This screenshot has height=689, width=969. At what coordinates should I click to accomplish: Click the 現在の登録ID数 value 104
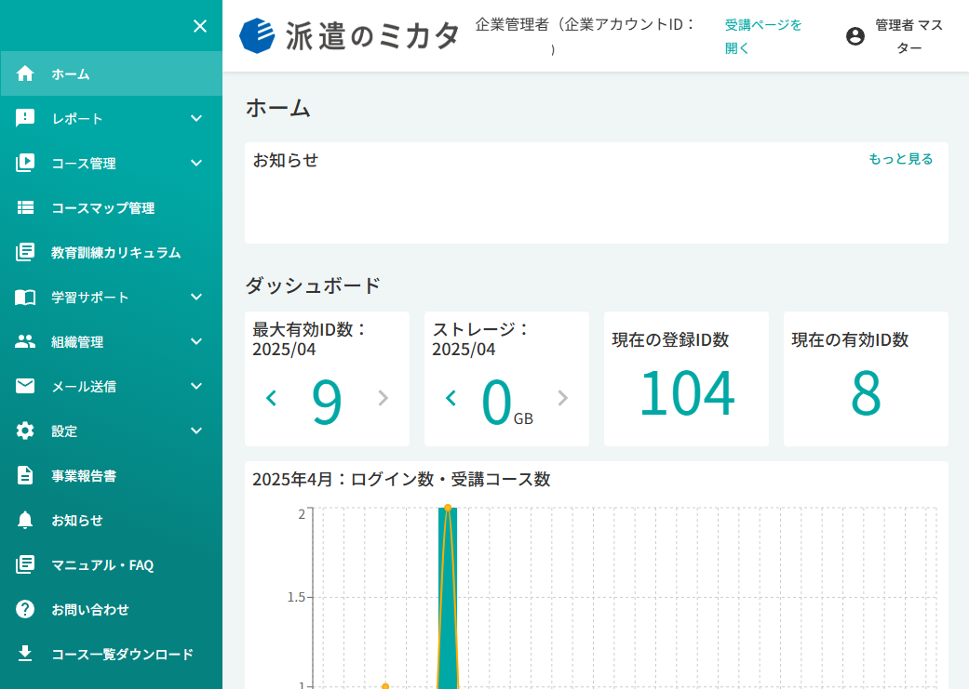click(x=687, y=393)
